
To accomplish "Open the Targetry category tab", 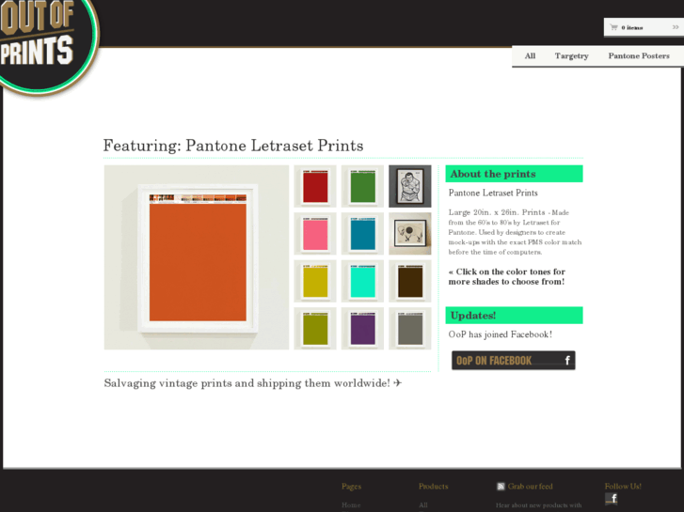I will pyautogui.click(x=571, y=56).
